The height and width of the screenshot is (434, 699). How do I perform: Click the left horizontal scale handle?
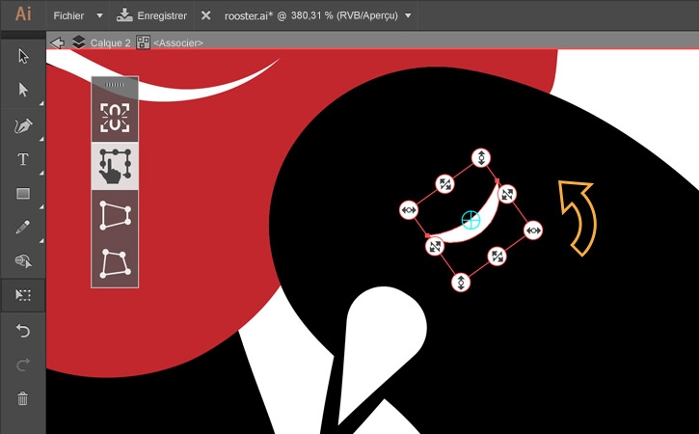coord(409,210)
